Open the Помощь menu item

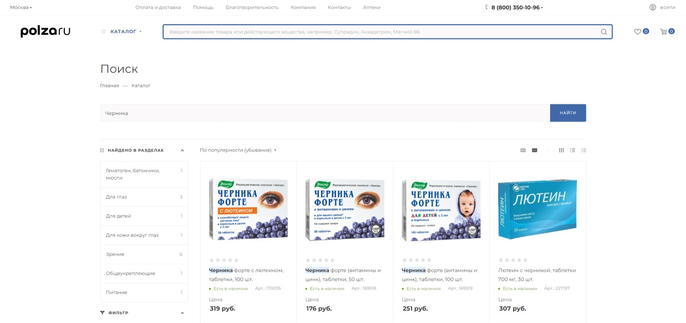[203, 7]
